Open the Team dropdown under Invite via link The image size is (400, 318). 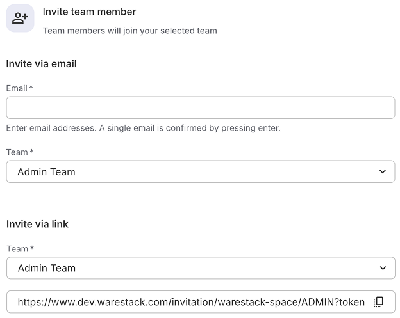click(x=200, y=268)
